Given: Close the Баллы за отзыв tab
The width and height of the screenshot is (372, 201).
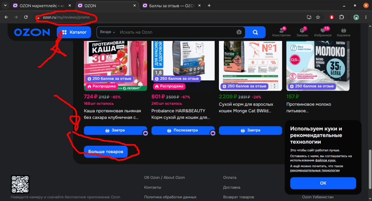Looking at the screenshot, I should (x=199, y=5).
